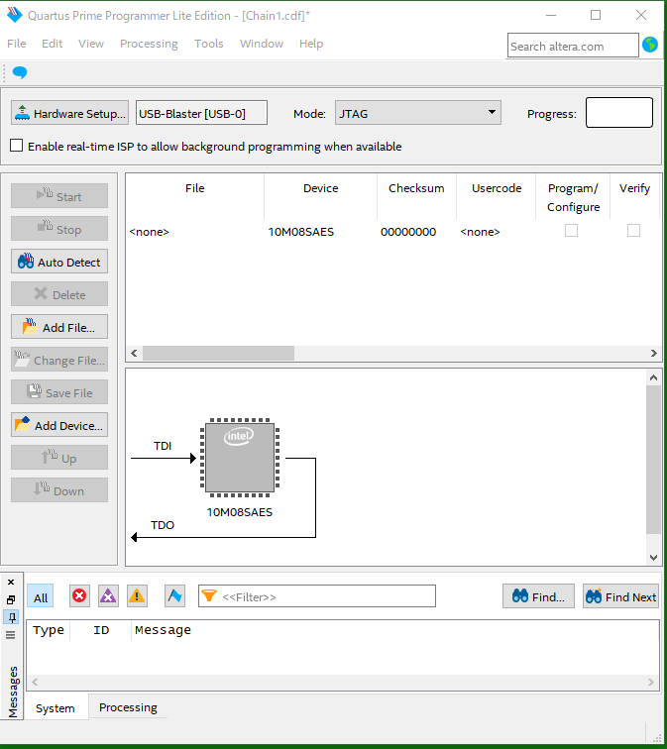Viewport: 667px width, 749px height.
Task: Enable real-time ISP background programming
Action: [x=16, y=146]
